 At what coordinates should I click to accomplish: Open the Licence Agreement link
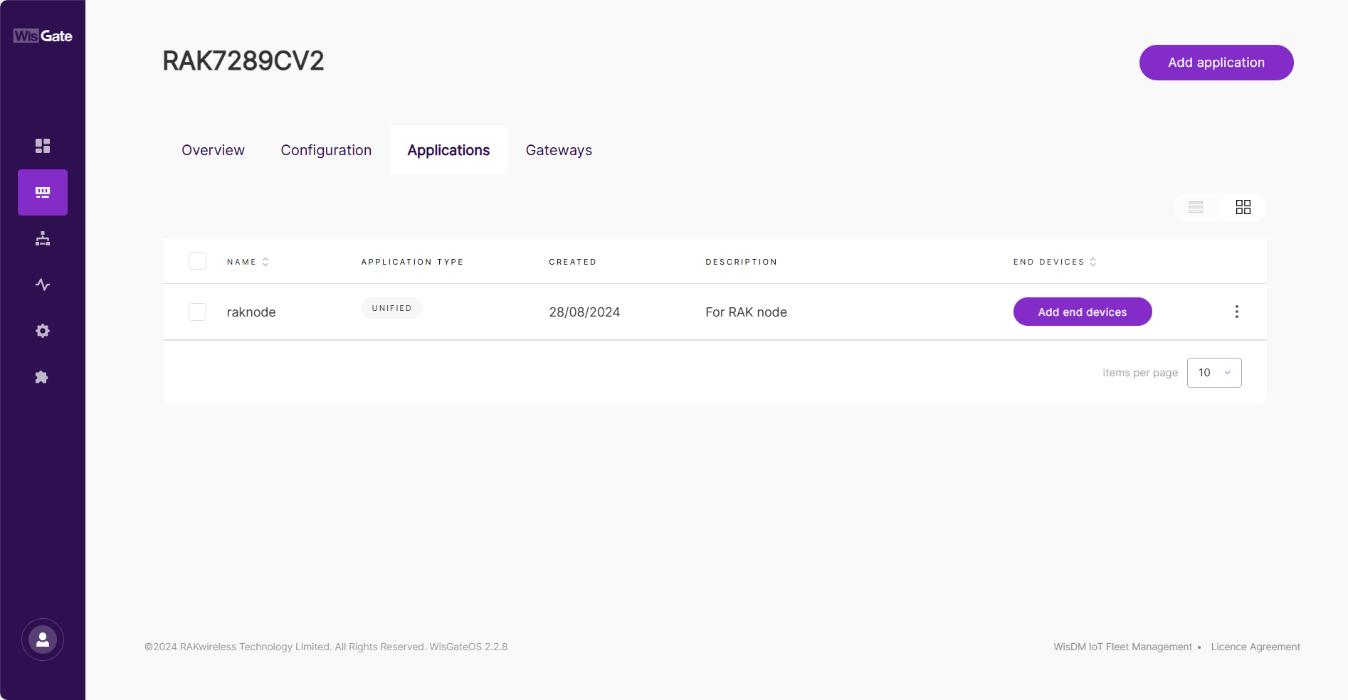(1255, 647)
